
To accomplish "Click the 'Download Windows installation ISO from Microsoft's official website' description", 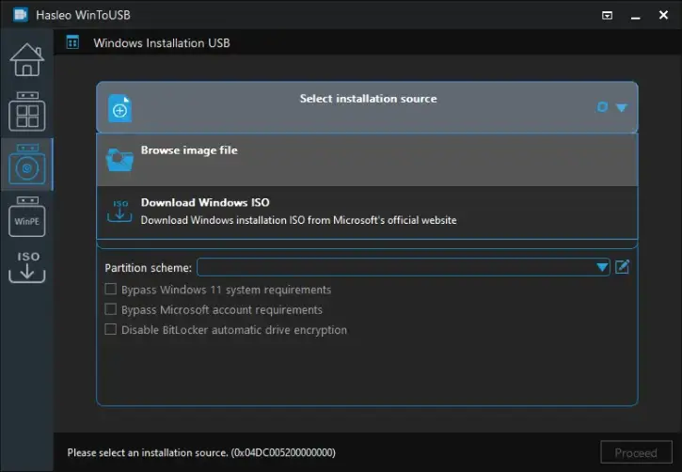I will click(x=298, y=220).
